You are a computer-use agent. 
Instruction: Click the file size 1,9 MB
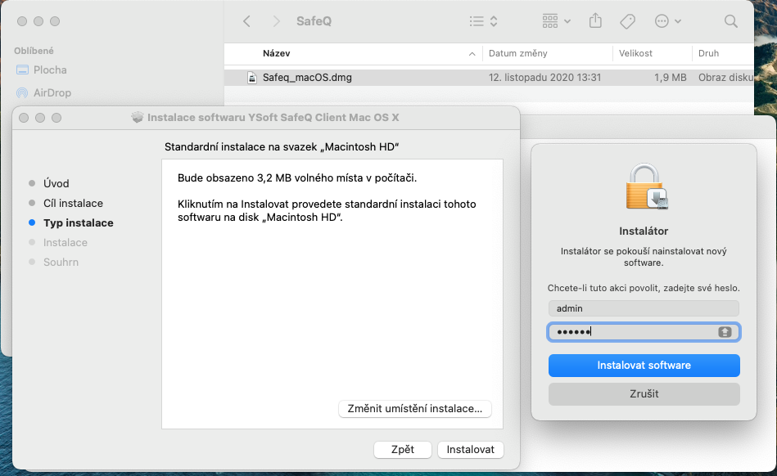click(x=670, y=78)
